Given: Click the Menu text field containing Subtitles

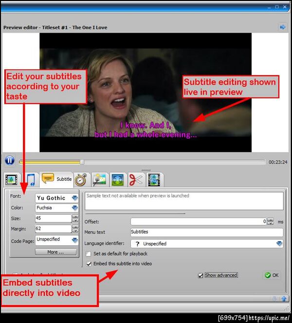Looking at the screenshot, I should tap(207, 232).
